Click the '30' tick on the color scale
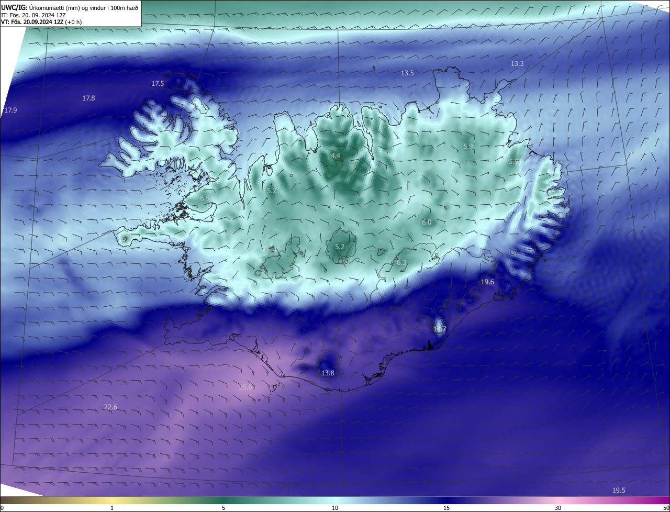The width and height of the screenshot is (670, 512). pyautogui.click(x=558, y=508)
